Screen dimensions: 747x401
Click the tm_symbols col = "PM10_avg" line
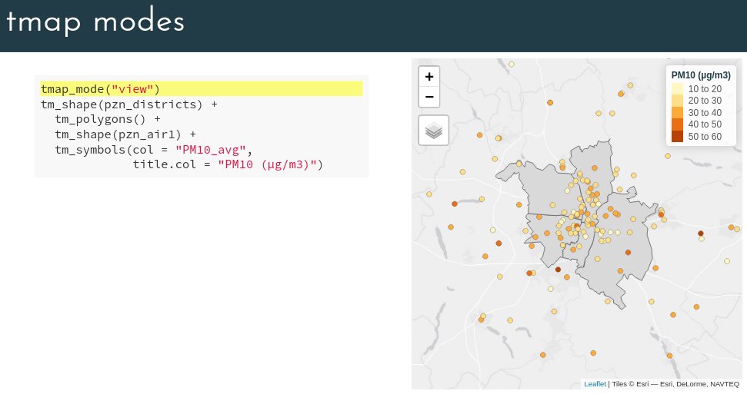153,149
